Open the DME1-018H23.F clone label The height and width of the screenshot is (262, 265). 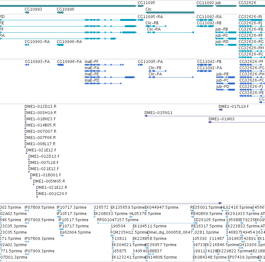click(40, 119)
